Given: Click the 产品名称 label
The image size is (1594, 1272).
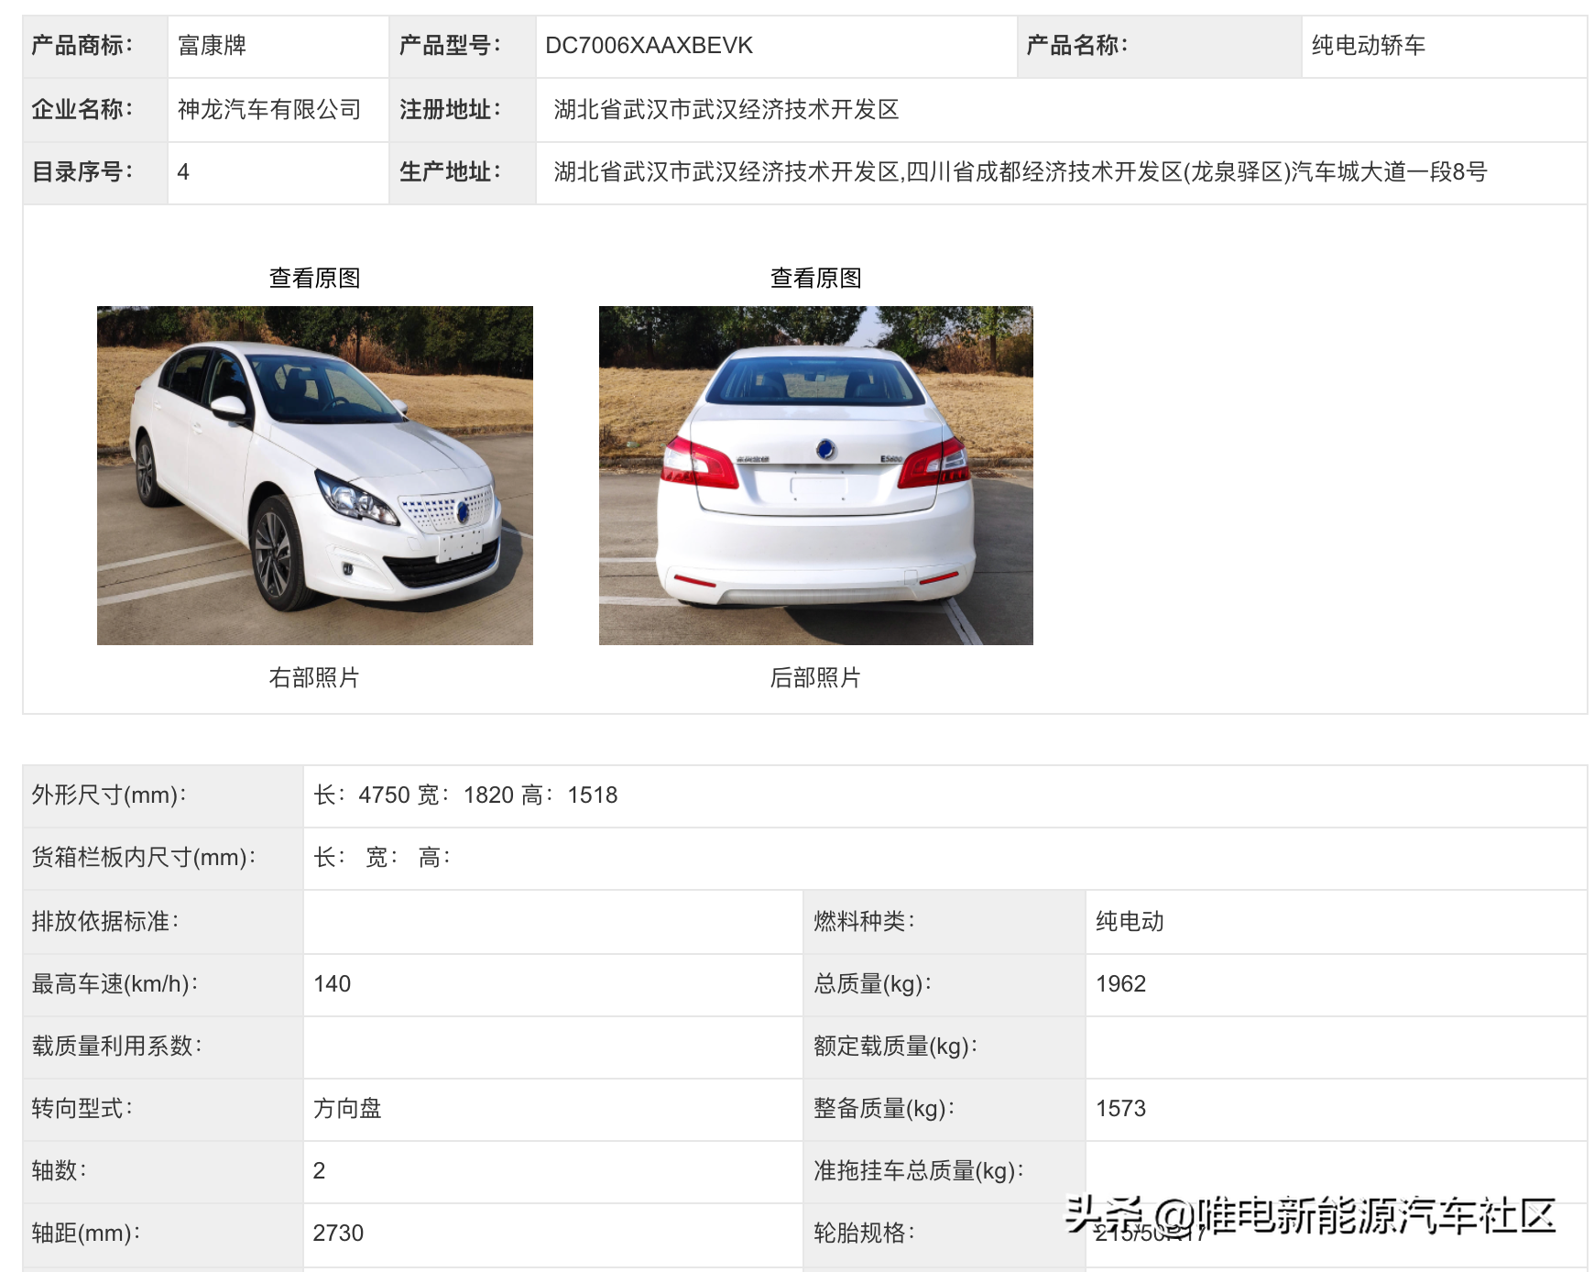Looking at the screenshot, I should coord(1077,45).
